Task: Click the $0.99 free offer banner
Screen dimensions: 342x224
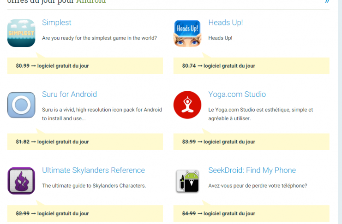Action: click(85, 66)
